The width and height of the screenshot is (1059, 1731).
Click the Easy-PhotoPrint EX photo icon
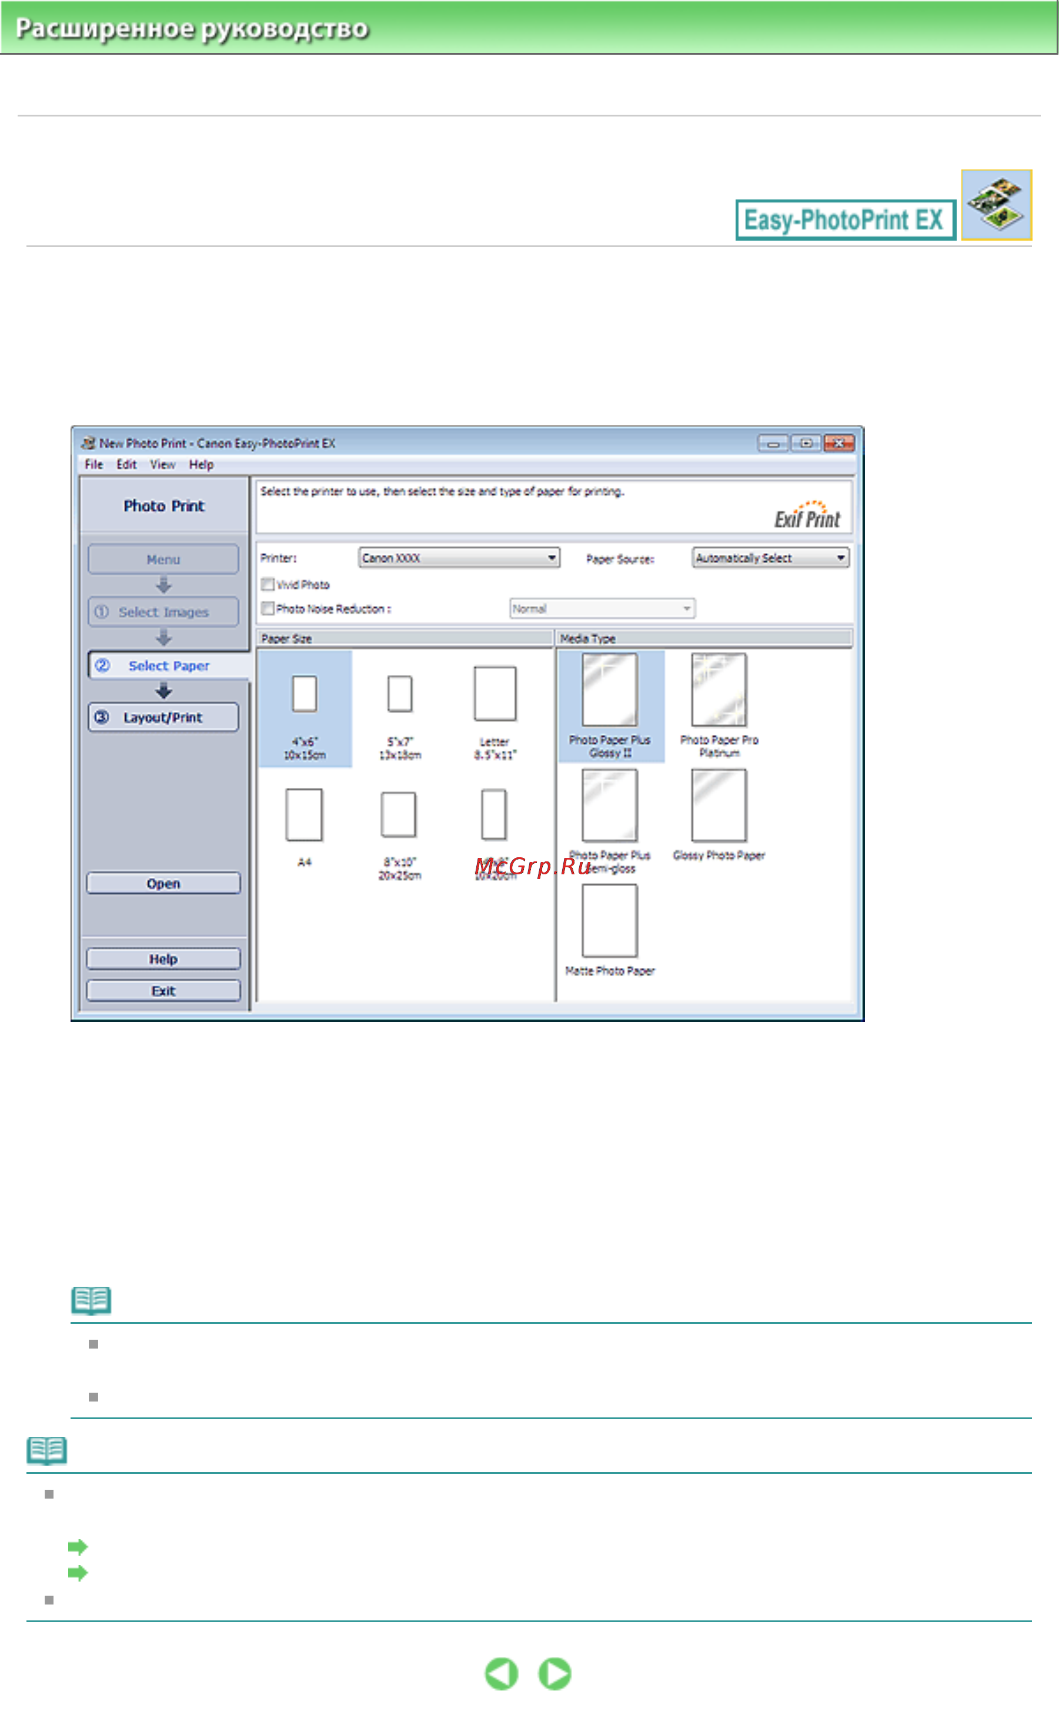(997, 205)
